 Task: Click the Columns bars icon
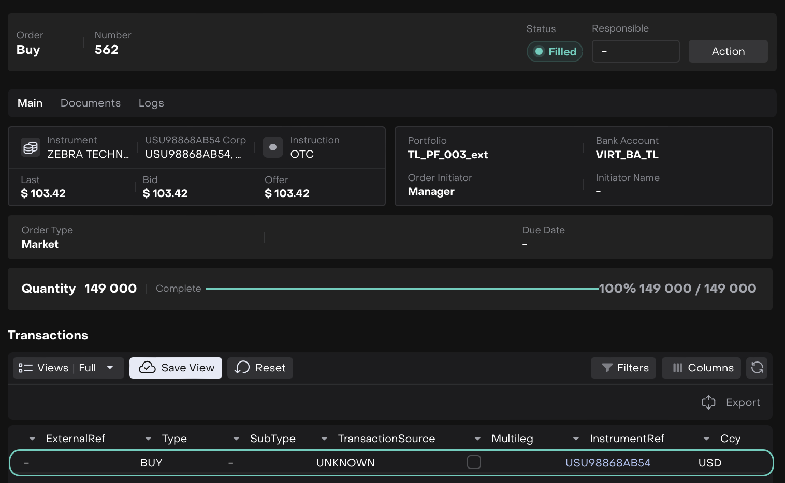[x=677, y=368]
